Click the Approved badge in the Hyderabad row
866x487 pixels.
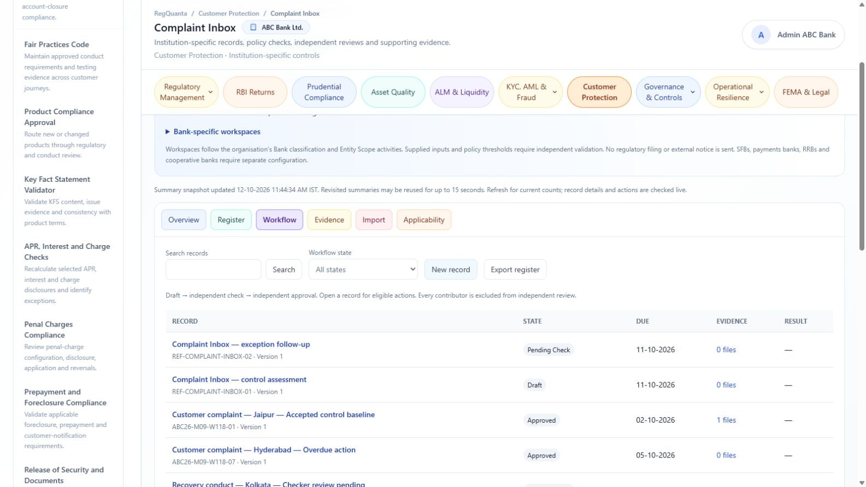[x=541, y=455]
